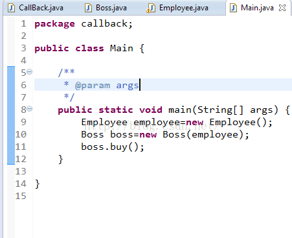
Task: Click the Javadoc opening '/**' on line 5
Action: pos(67,72)
